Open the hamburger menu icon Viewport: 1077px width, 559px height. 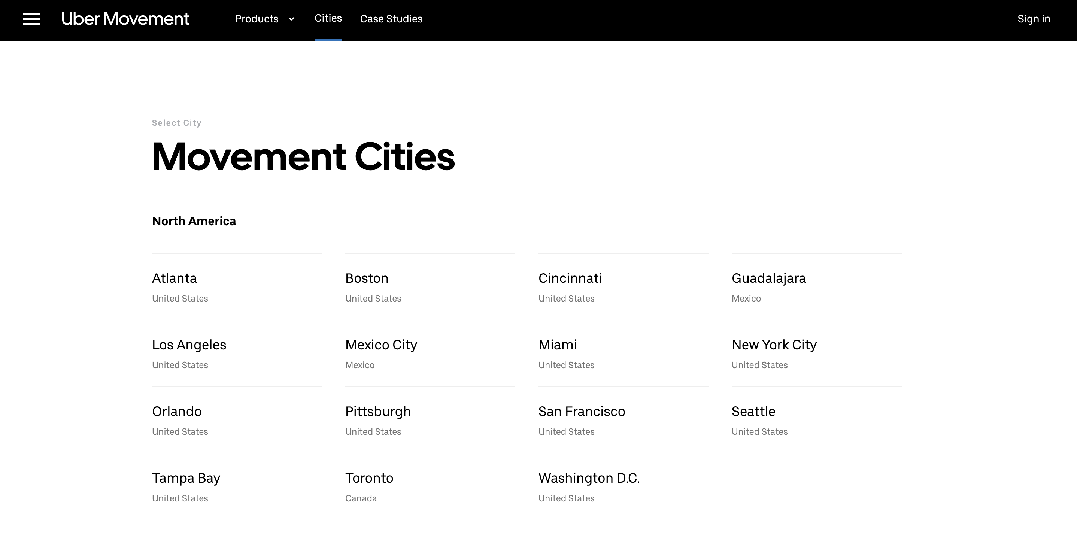point(31,19)
